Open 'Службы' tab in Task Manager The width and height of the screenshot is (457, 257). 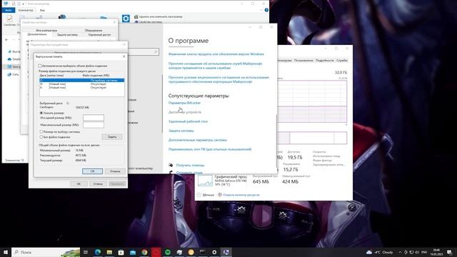coord(341,60)
